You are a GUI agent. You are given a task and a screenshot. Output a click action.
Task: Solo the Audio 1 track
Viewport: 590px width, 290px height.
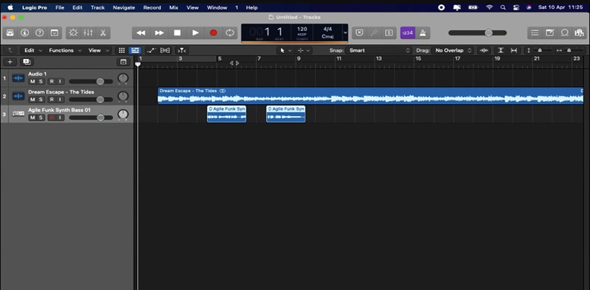click(x=41, y=81)
